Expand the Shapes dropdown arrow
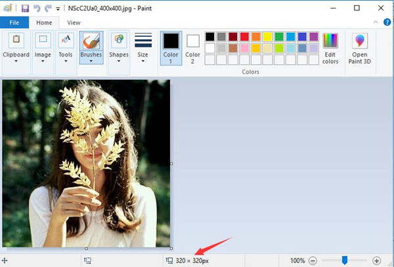Screen dimensions: 394x267 119,61
